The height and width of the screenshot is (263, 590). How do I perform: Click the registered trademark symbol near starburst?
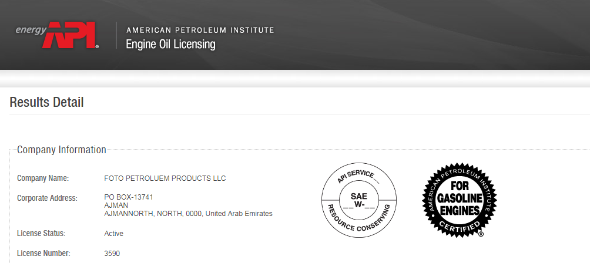pos(481,234)
